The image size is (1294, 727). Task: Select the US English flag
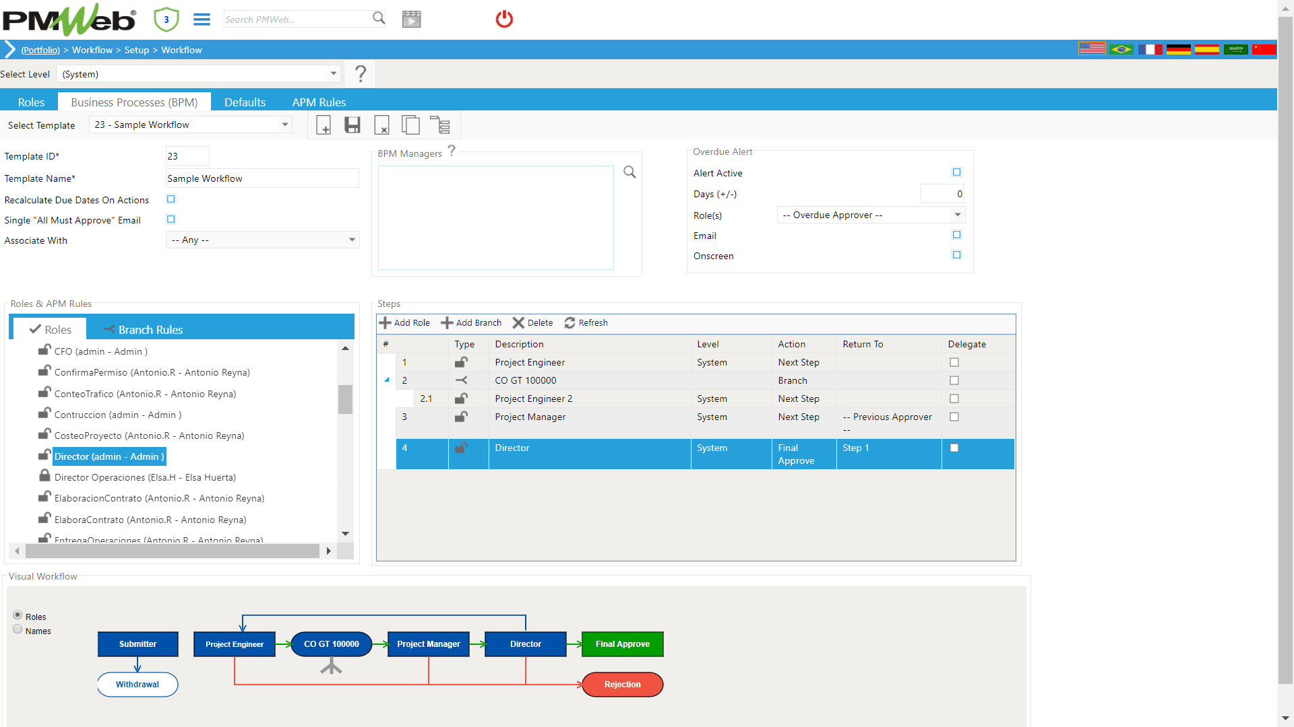(1092, 49)
